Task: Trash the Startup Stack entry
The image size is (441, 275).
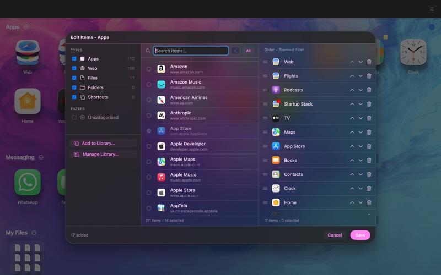Action: tap(369, 104)
